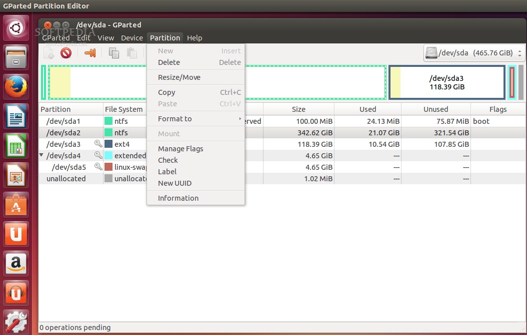
Task: Click the Size column header
Action: click(299, 109)
